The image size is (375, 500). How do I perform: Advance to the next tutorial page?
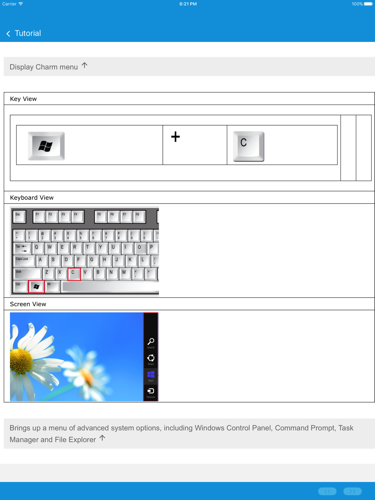pos(352,491)
